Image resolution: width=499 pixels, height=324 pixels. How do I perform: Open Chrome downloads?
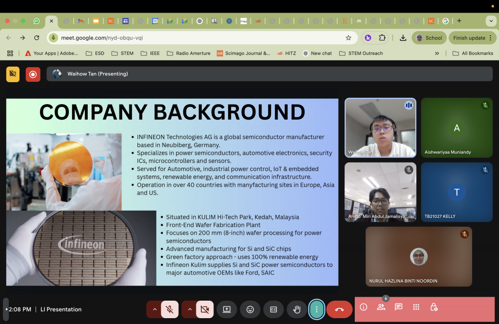click(403, 38)
